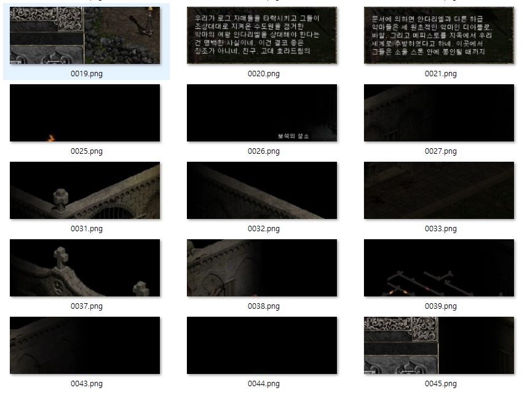
Task: Click the file name 0026.png
Action: (264, 151)
